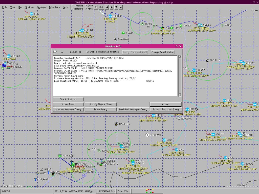Image resolution: width=259 pixels, height=194 pixels.
Task: Select earthquake object 231055-01 on map
Action: 178,119
